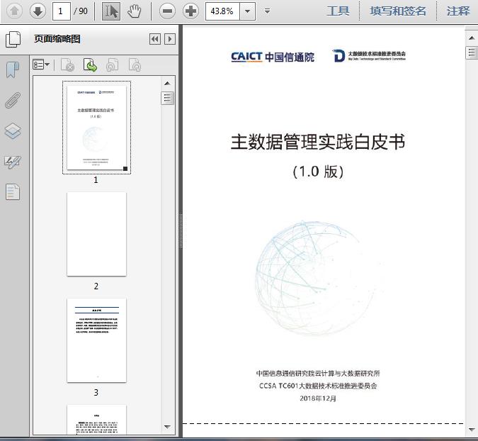Go to next page with down arrow
This screenshot has height=441, width=478.
click(38, 11)
